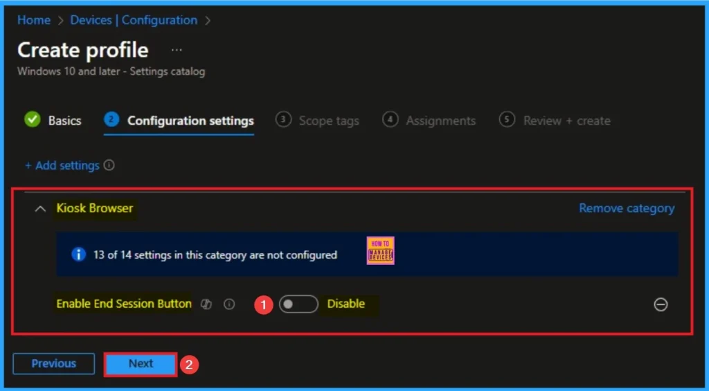Switch to the Assignments step
709x391 pixels.
pyautogui.click(x=440, y=121)
